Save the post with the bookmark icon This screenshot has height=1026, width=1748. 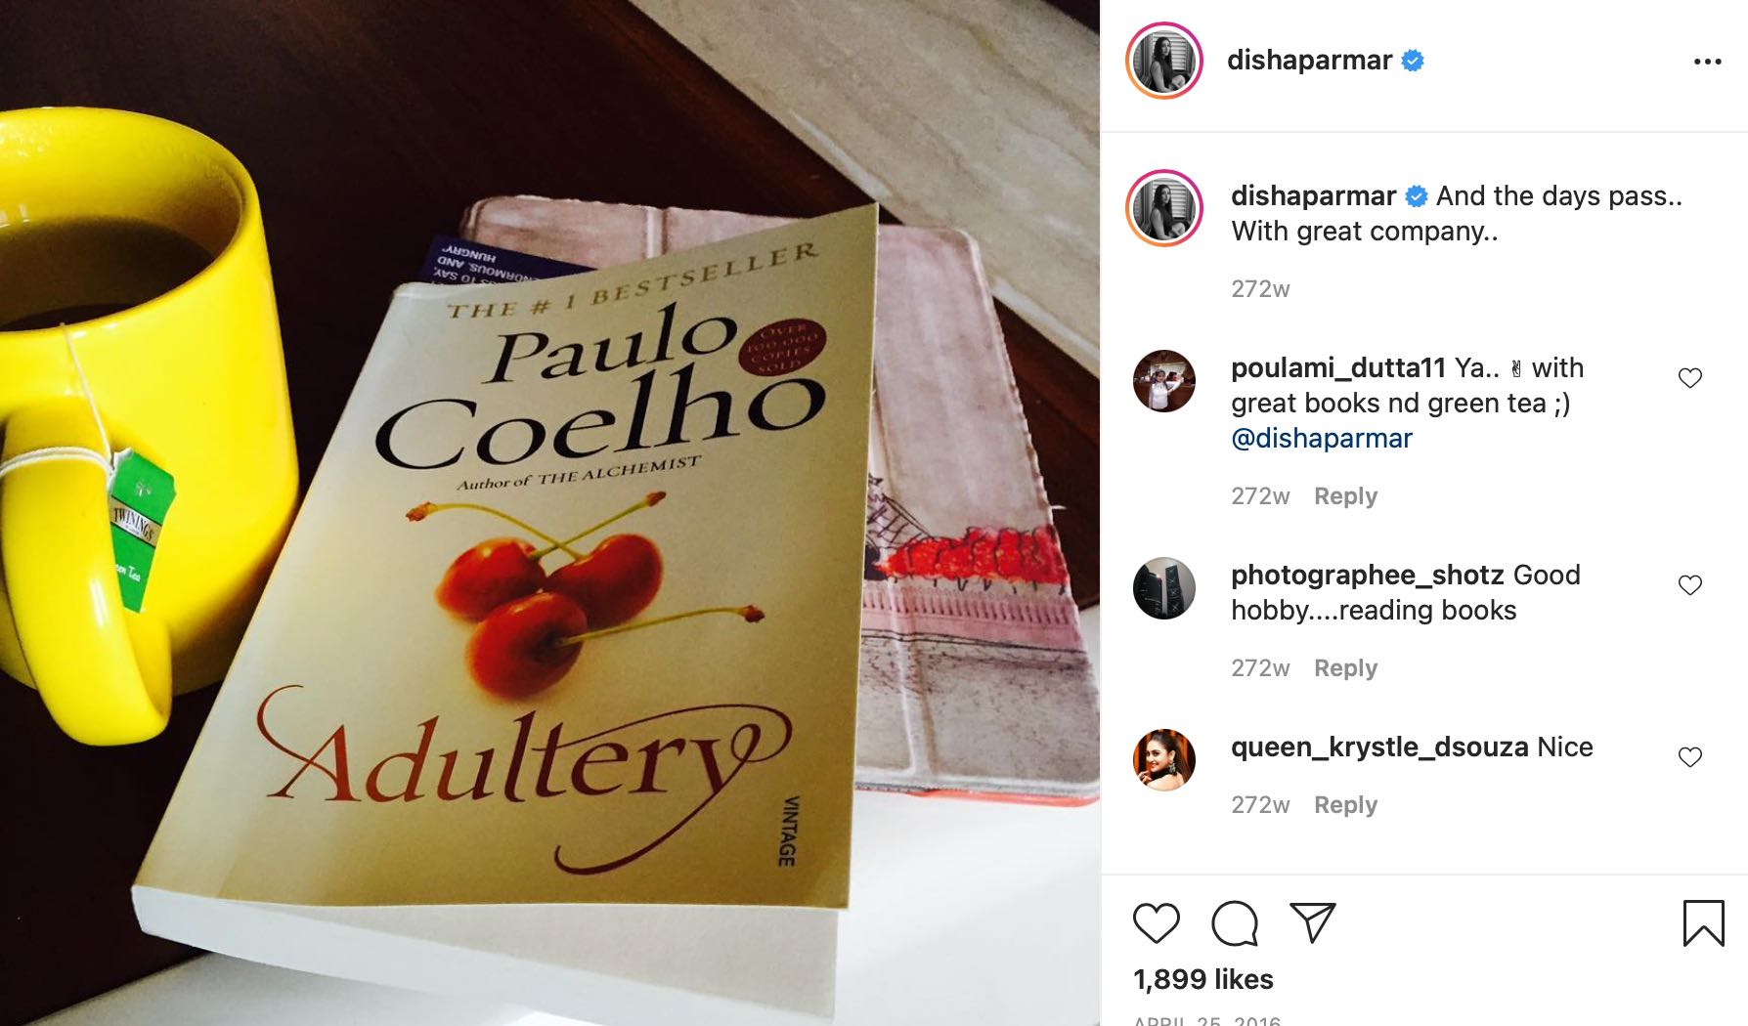click(x=1703, y=923)
